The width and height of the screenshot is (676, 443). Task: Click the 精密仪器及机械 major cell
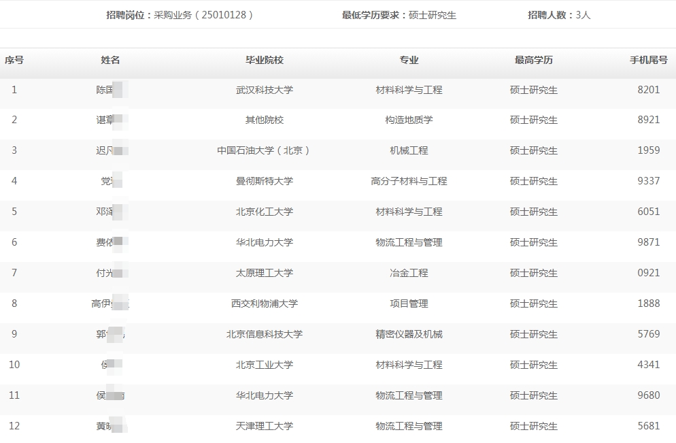[x=409, y=334]
